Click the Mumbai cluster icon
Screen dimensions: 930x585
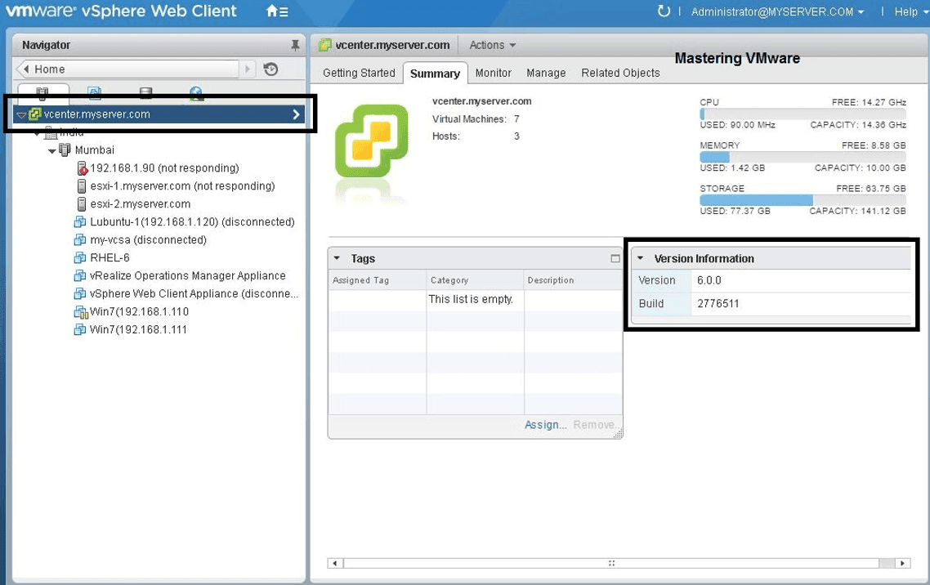(x=65, y=150)
